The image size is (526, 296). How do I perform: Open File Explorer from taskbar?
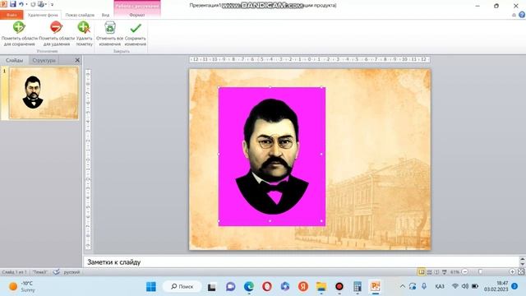[321, 287]
